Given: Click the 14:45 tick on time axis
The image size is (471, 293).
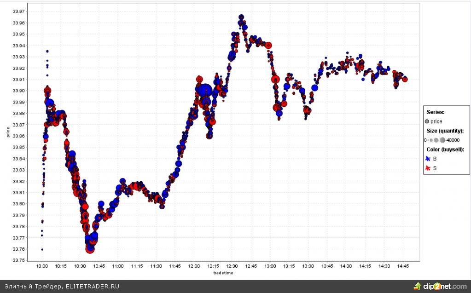Looking at the screenshot, I should 403,266.
